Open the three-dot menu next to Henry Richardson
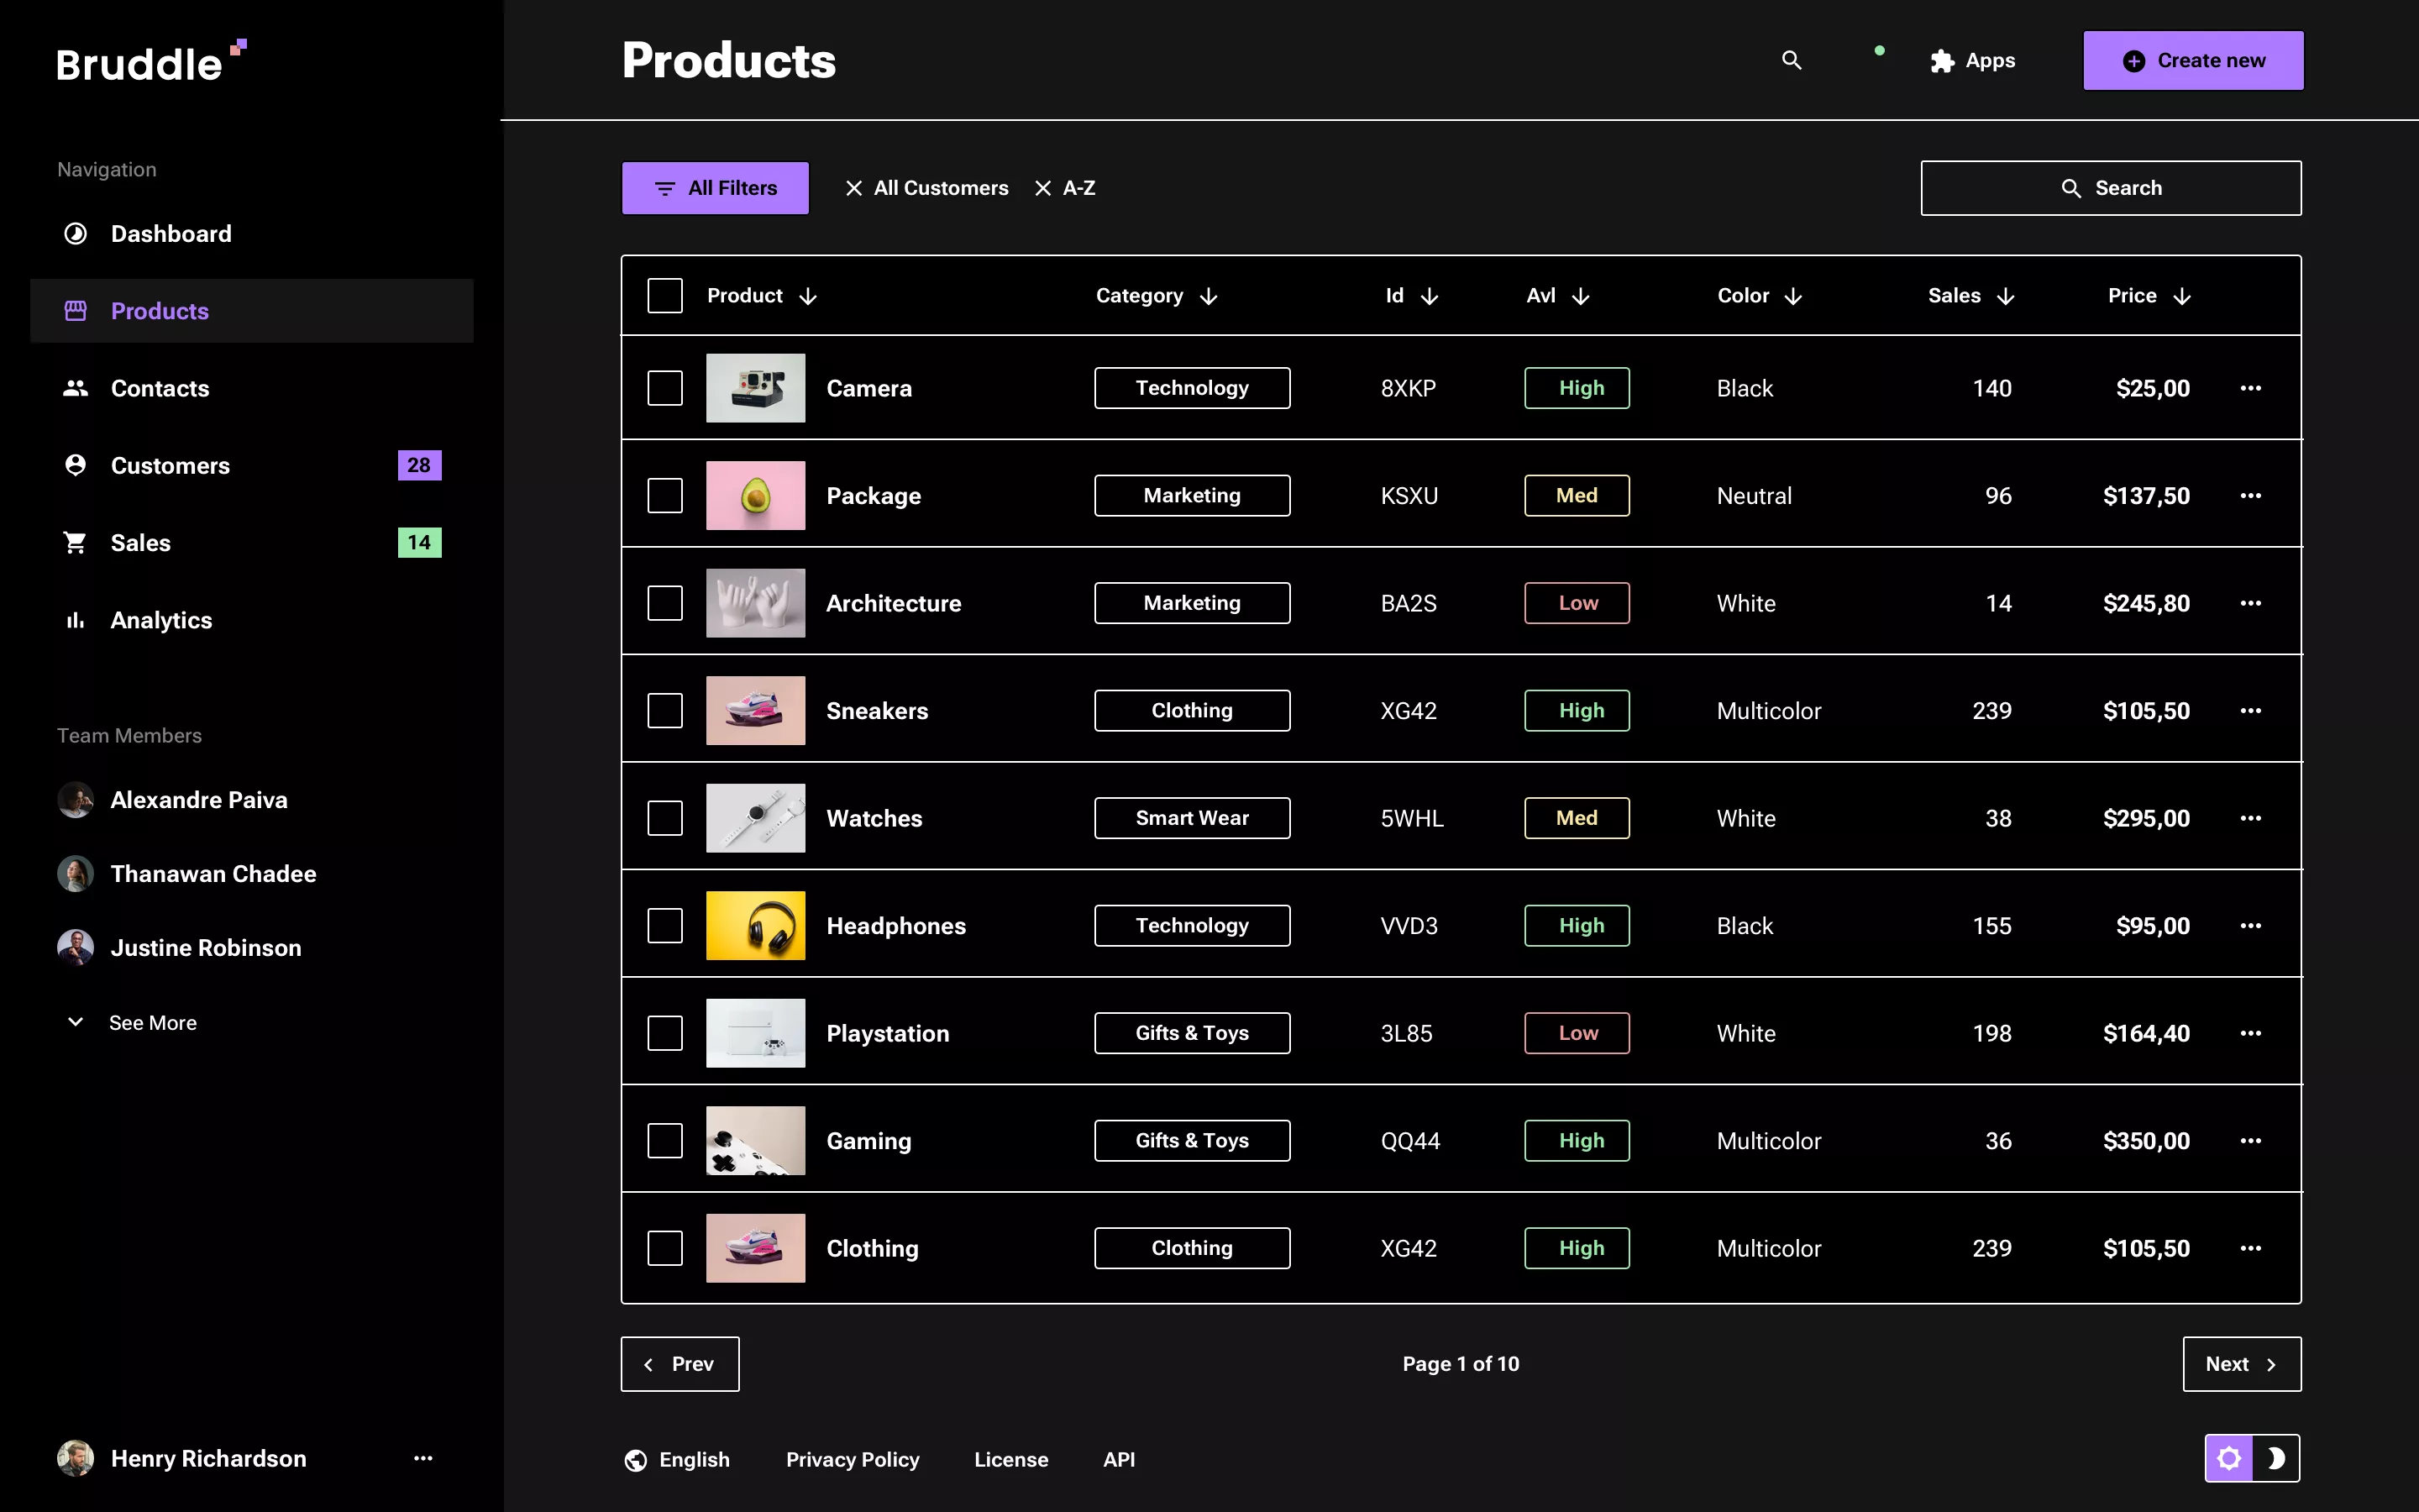This screenshot has width=2419, height=1512. (x=422, y=1458)
